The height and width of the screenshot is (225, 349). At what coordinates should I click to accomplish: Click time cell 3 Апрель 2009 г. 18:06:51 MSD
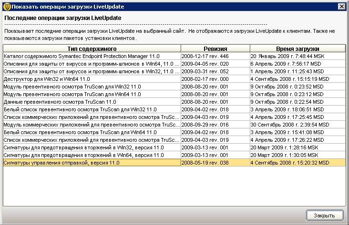298,109
